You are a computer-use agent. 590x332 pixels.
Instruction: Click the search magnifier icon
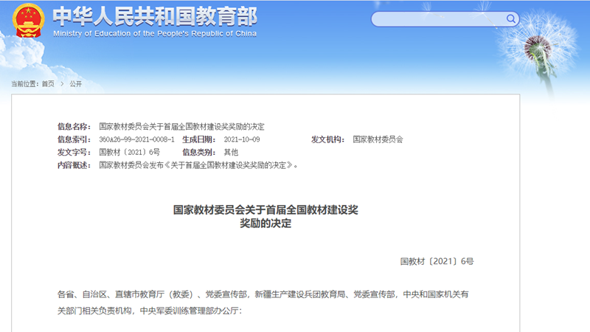(510, 19)
